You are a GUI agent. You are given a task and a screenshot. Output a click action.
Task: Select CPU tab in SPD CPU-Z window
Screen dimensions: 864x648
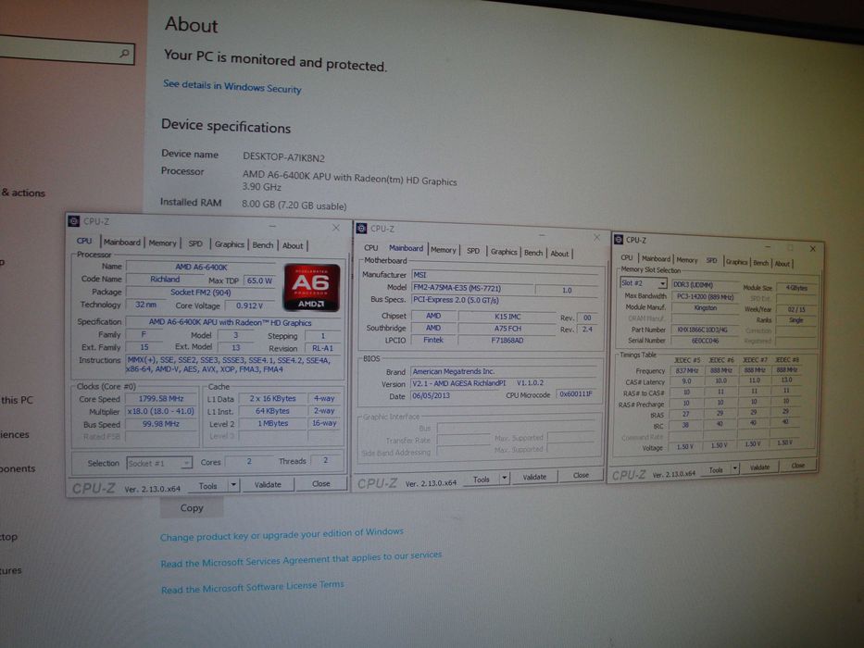[x=627, y=257]
